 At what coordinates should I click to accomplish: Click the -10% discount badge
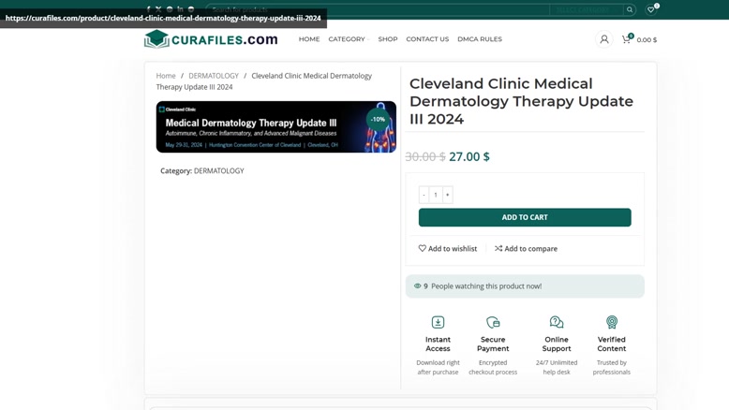[x=378, y=119]
